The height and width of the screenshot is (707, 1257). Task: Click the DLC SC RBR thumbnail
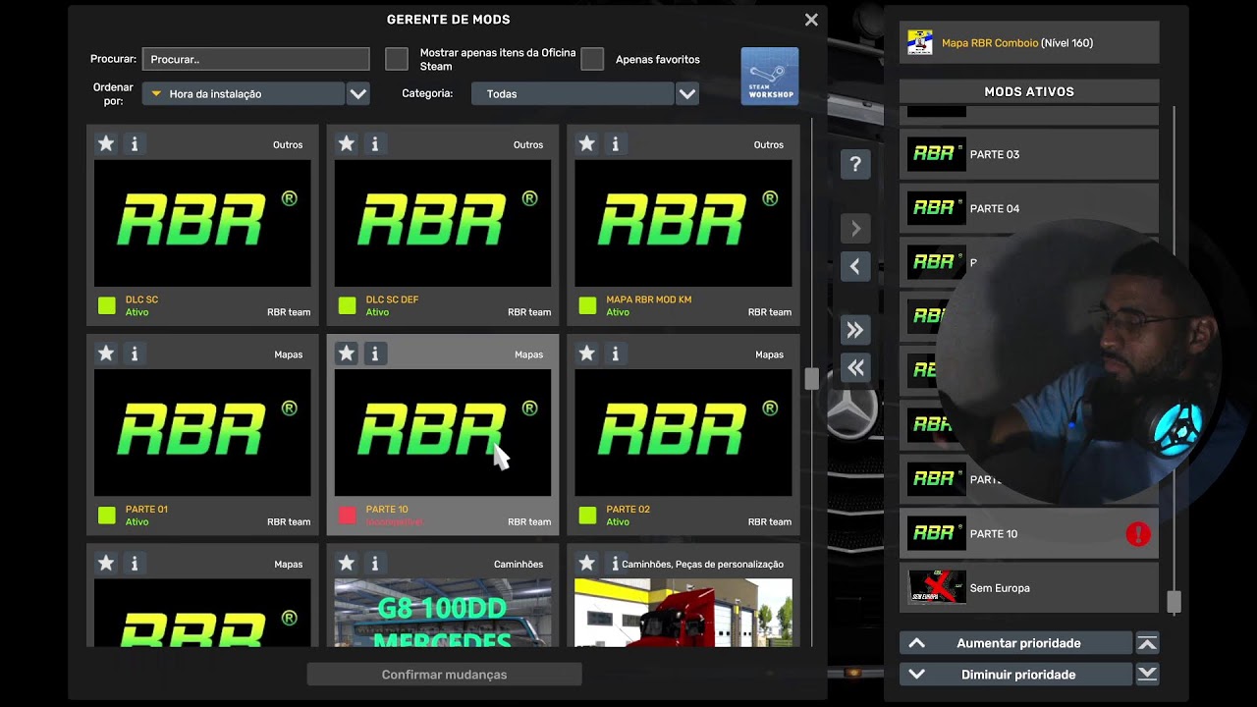click(x=202, y=223)
